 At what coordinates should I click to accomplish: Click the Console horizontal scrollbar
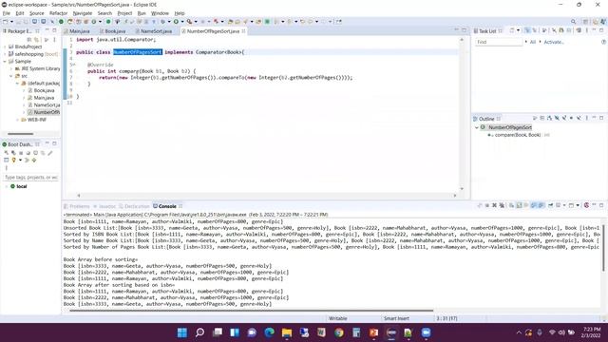coord(251,311)
